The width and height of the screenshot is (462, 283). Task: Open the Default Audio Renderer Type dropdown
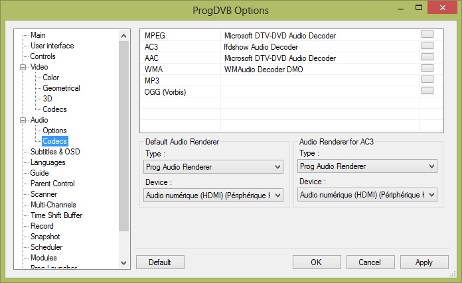click(213, 166)
